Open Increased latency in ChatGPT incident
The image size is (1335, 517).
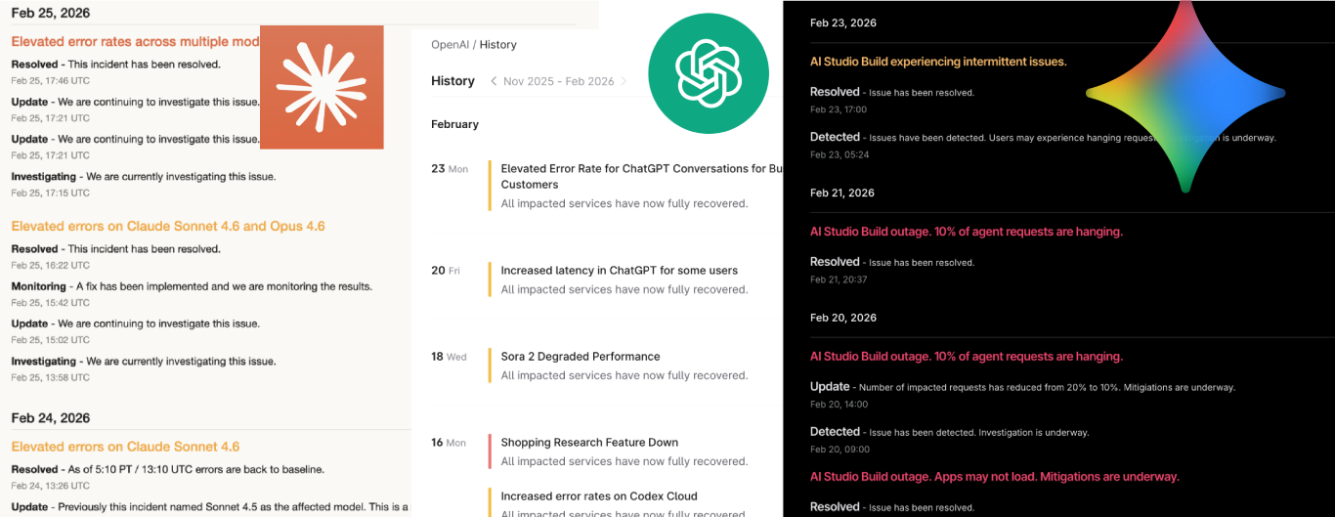coord(619,271)
